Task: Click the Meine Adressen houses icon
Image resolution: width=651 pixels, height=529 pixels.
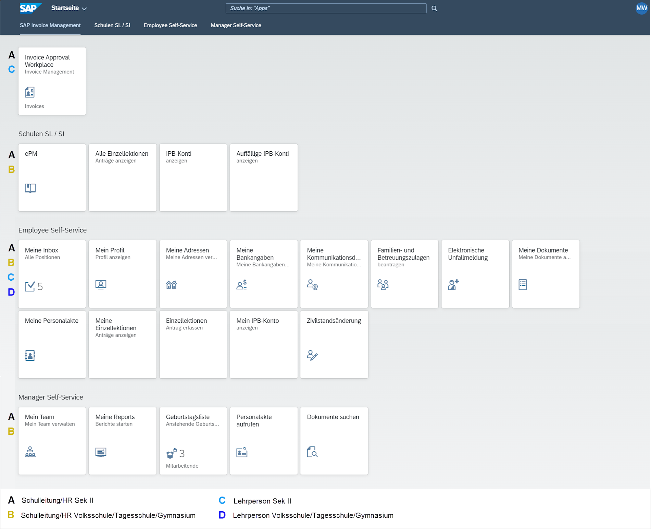Action: [171, 285]
